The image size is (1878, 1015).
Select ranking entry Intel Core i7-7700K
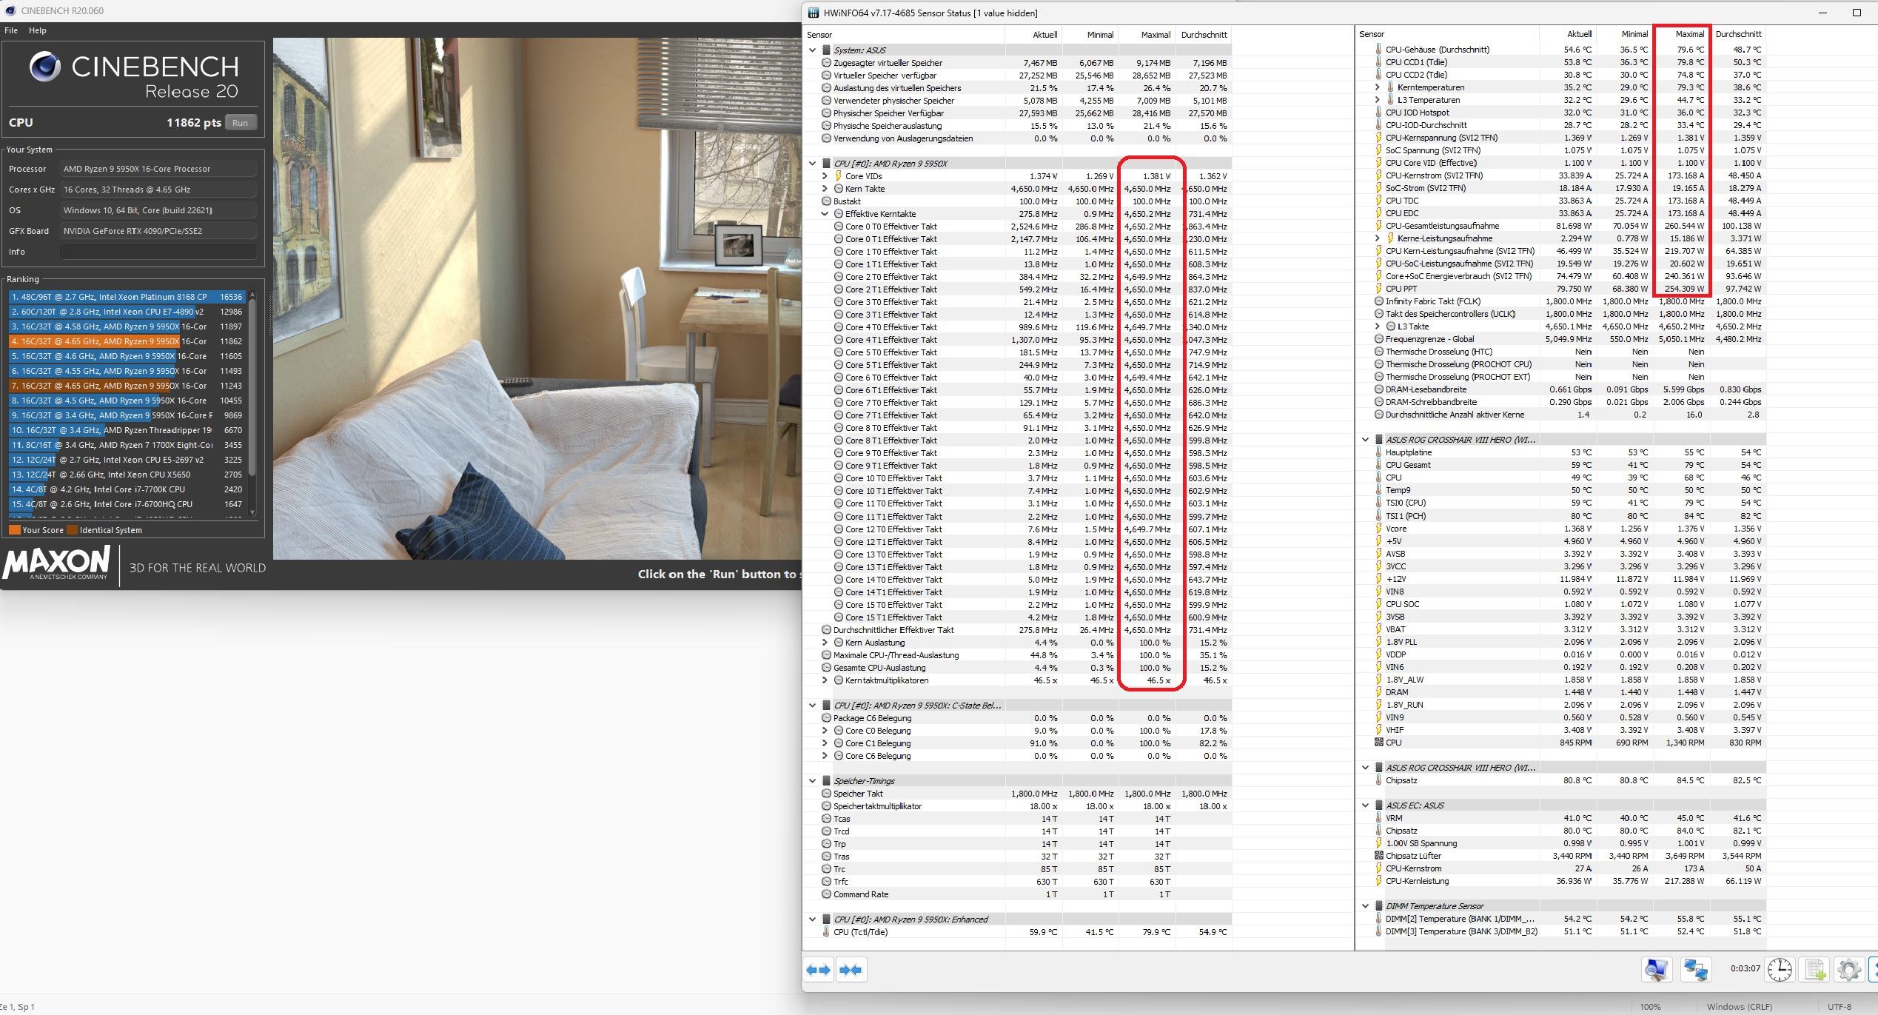(x=127, y=489)
